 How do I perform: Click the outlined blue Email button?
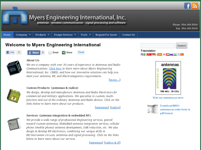point(81,52)
